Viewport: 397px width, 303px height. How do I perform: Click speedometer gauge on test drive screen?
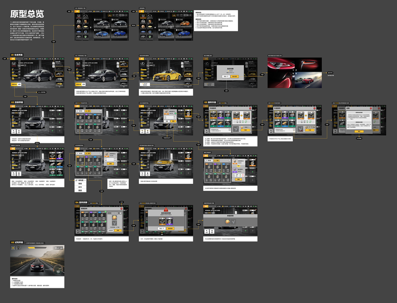coord(59,269)
